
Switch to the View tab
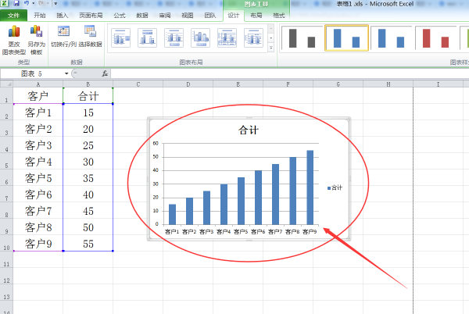coord(188,16)
